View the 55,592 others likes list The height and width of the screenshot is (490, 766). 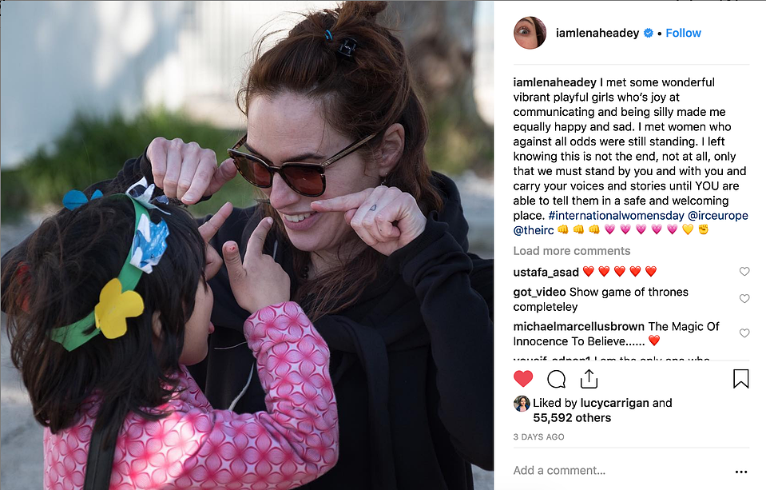[x=572, y=418]
